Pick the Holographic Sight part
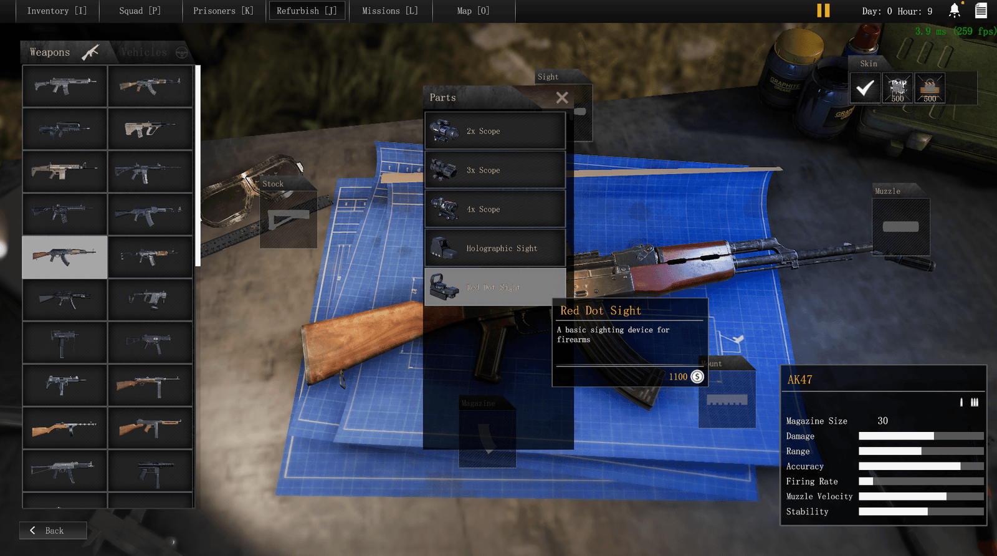The width and height of the screenshot is (997, 556). [495, 248]
